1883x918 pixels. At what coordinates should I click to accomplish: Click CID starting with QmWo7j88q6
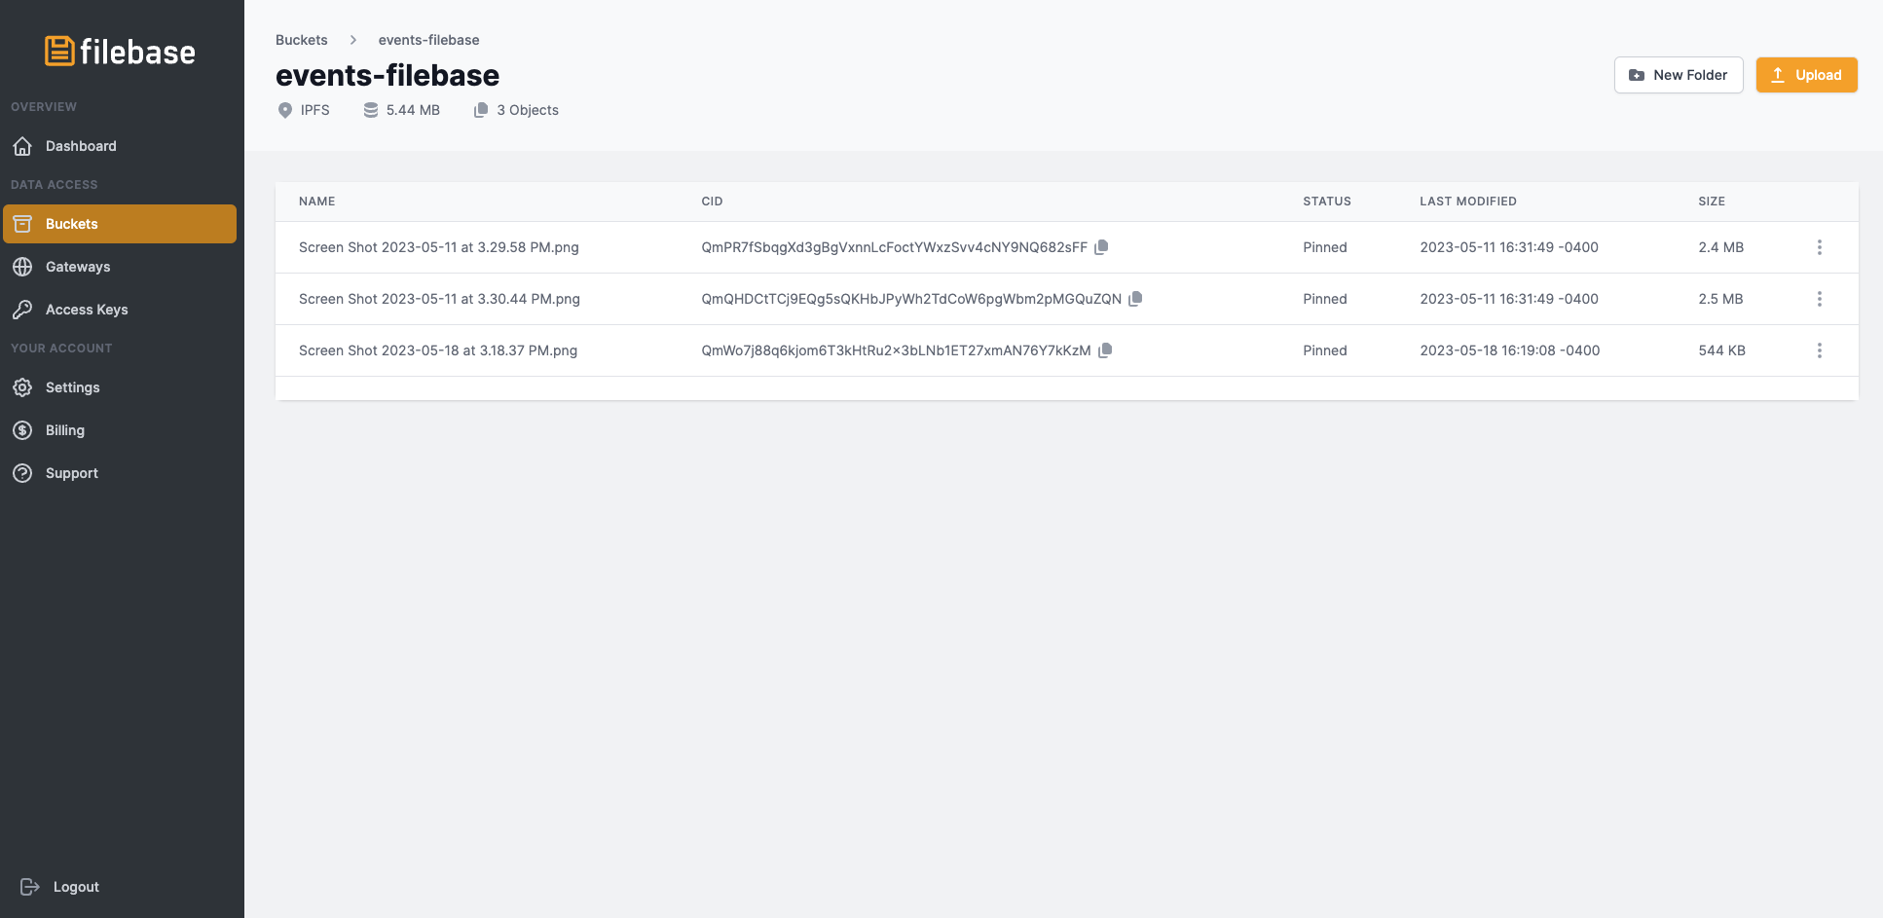pos(896,350)
